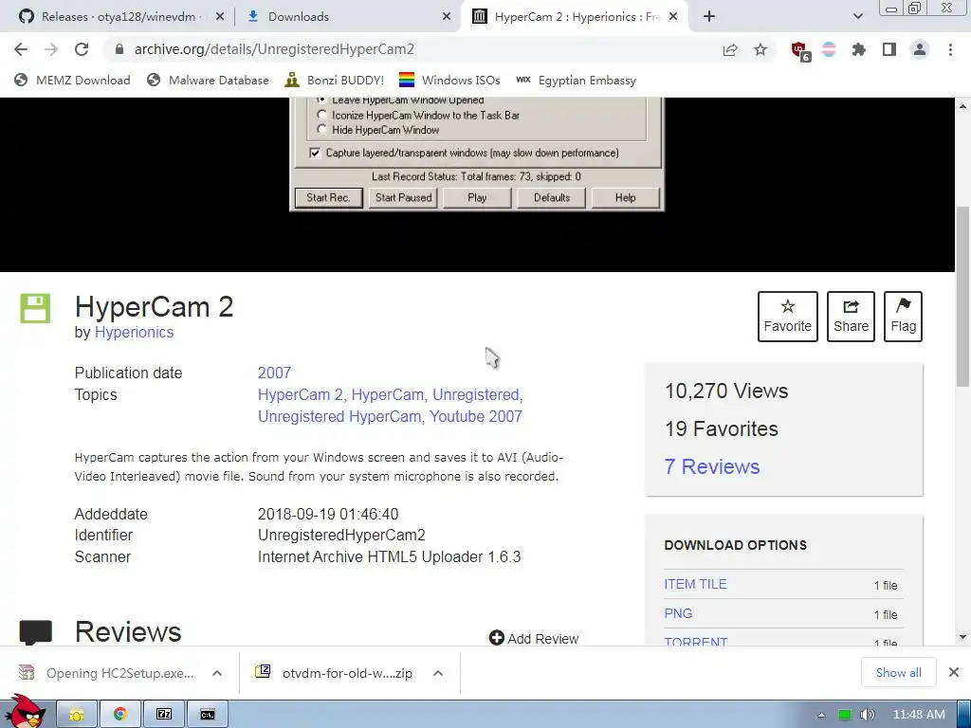The height and width of the screenshot is (728, 971).
Task: Expand the tab search dropdown
Action: [x=857, y=17]
